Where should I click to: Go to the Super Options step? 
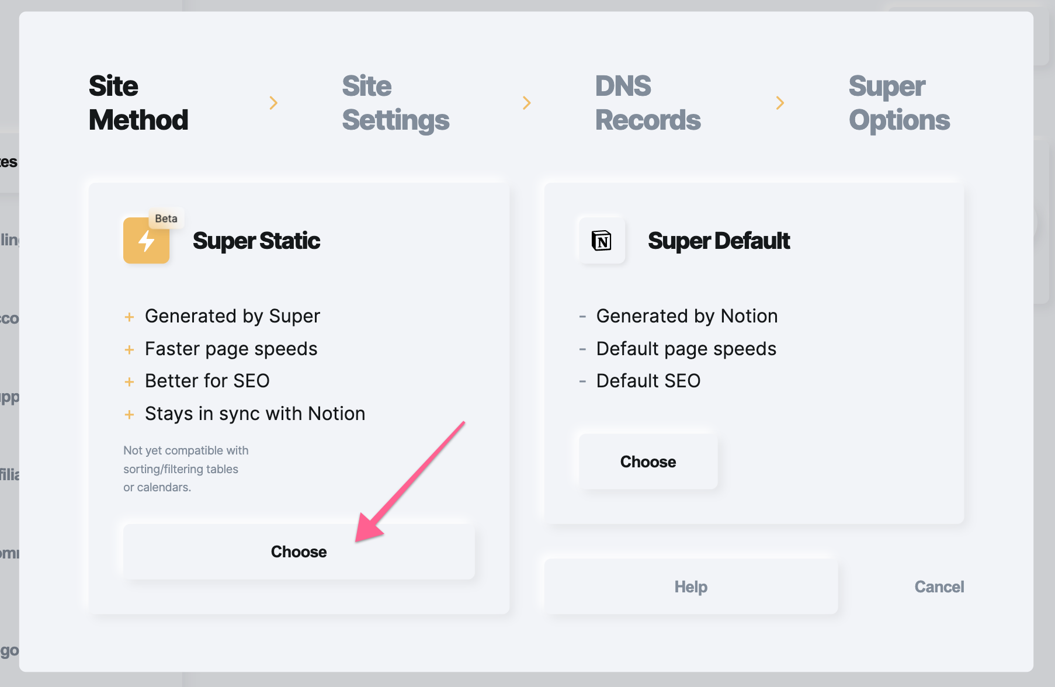pos(899,103)
